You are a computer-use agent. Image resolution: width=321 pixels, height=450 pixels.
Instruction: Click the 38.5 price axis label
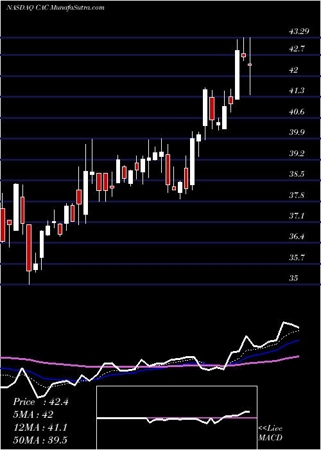[x=297, y=174]
